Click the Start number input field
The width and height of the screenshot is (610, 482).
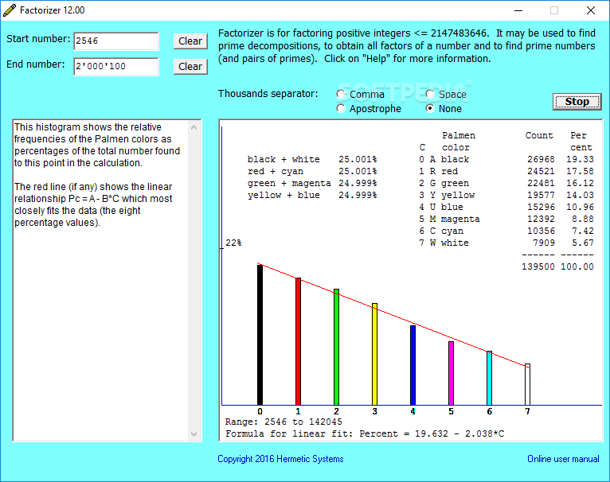coord(116,41)
